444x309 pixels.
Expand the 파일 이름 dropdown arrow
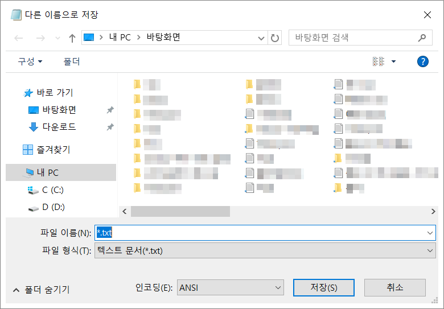(x=430, y=233)
